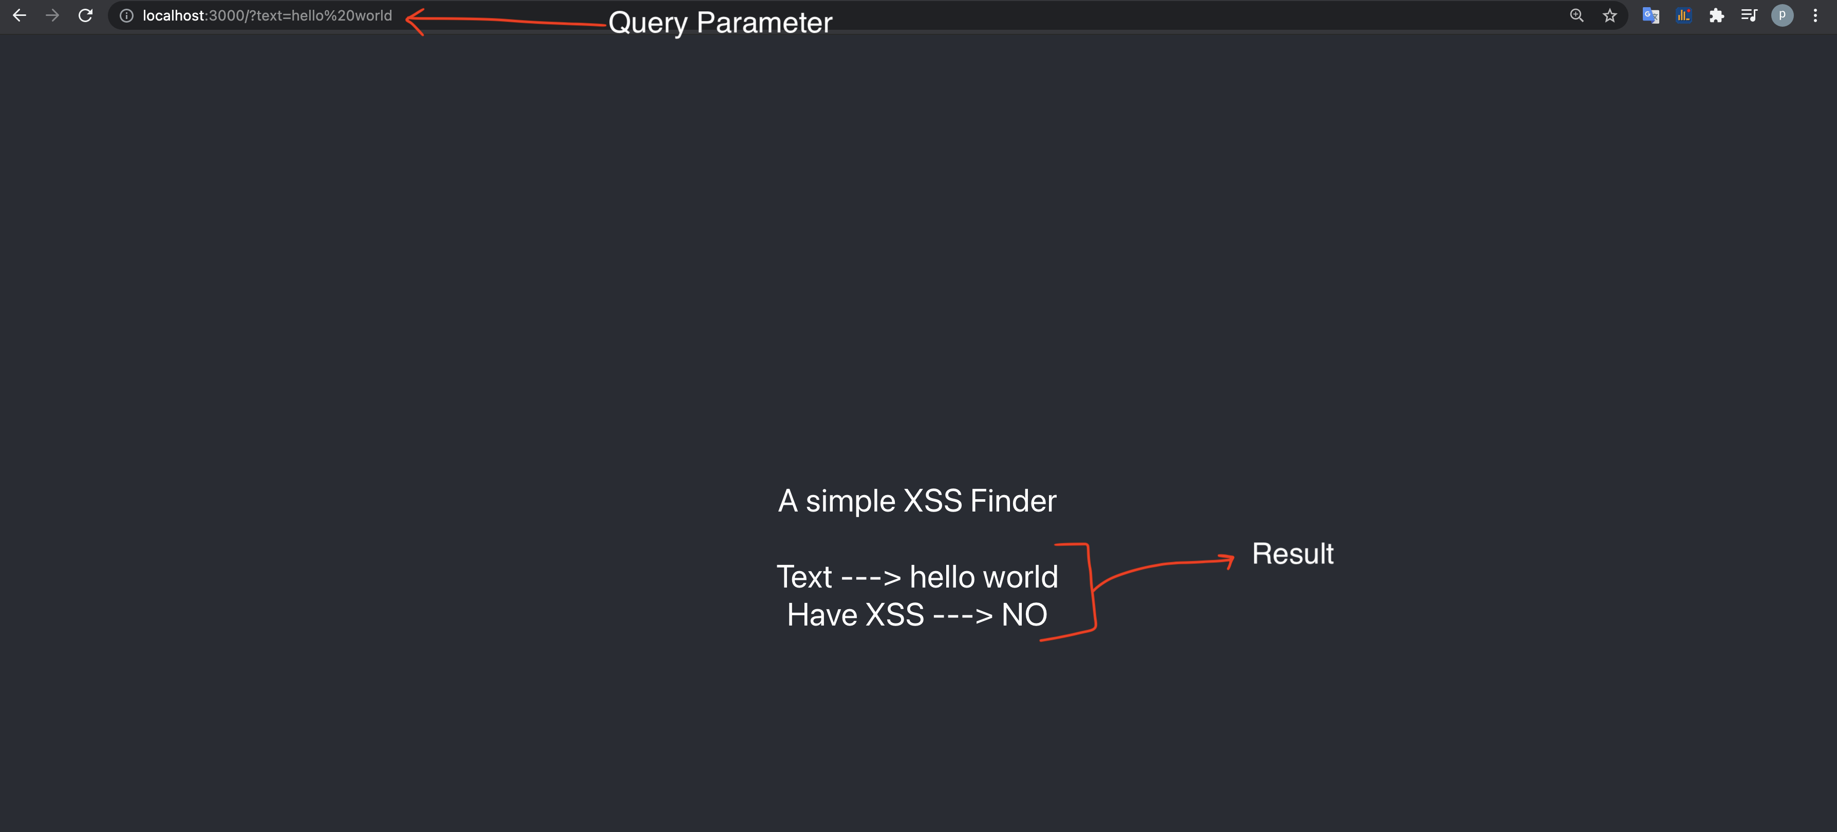Click the address bar URL text
Screen dimensions: 1837x832
(268, 16)
